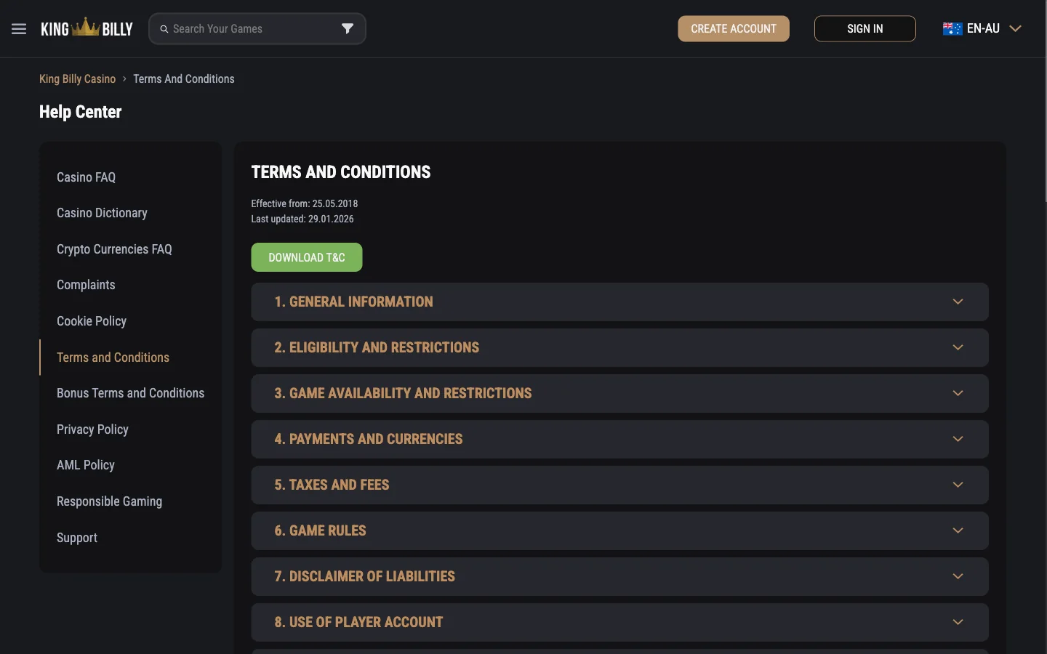Image resolution: width=1047 pixels, height=654 pixels.
Task: Click the '2. ELIGIBILITY AND RESTRICTIONS' heading
Action: click(377, 347)
